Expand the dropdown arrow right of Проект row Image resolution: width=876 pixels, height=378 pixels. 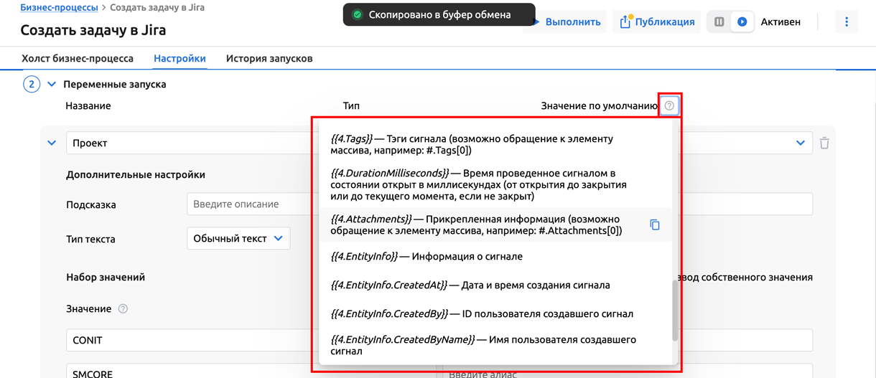click(x=800, y=143)
